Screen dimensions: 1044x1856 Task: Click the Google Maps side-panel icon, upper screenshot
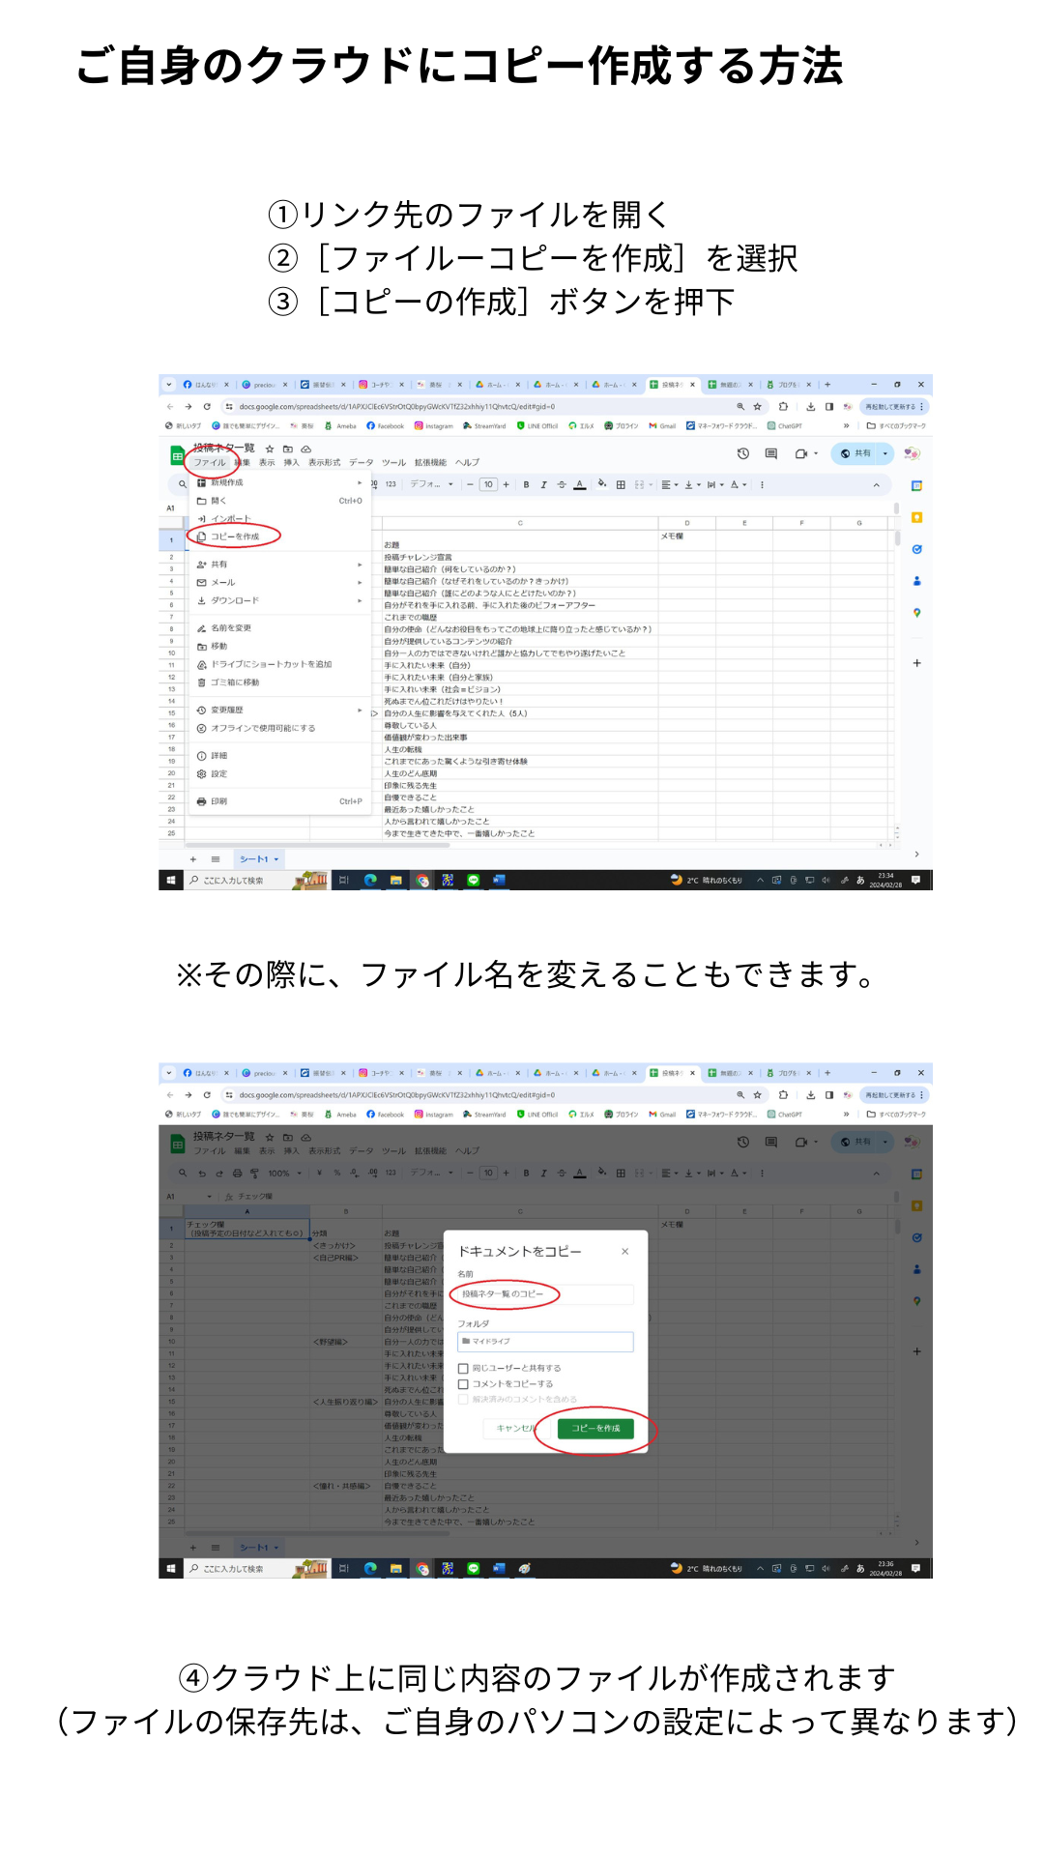[916, 613]
